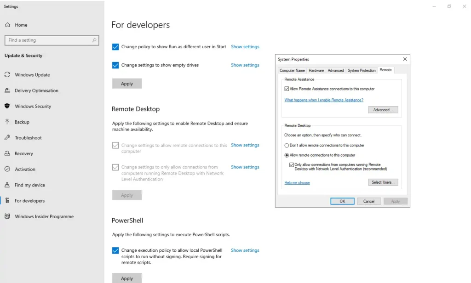
Task: Select Don't allow remote connections radio button
Action: tap(287, 145)
